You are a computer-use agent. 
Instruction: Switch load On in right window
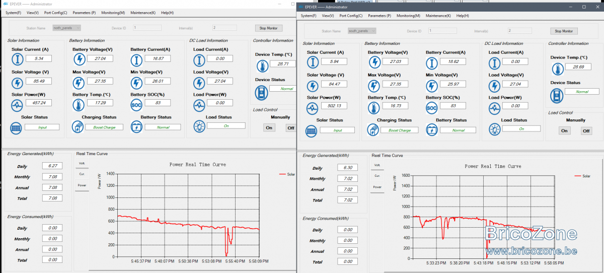564,131
